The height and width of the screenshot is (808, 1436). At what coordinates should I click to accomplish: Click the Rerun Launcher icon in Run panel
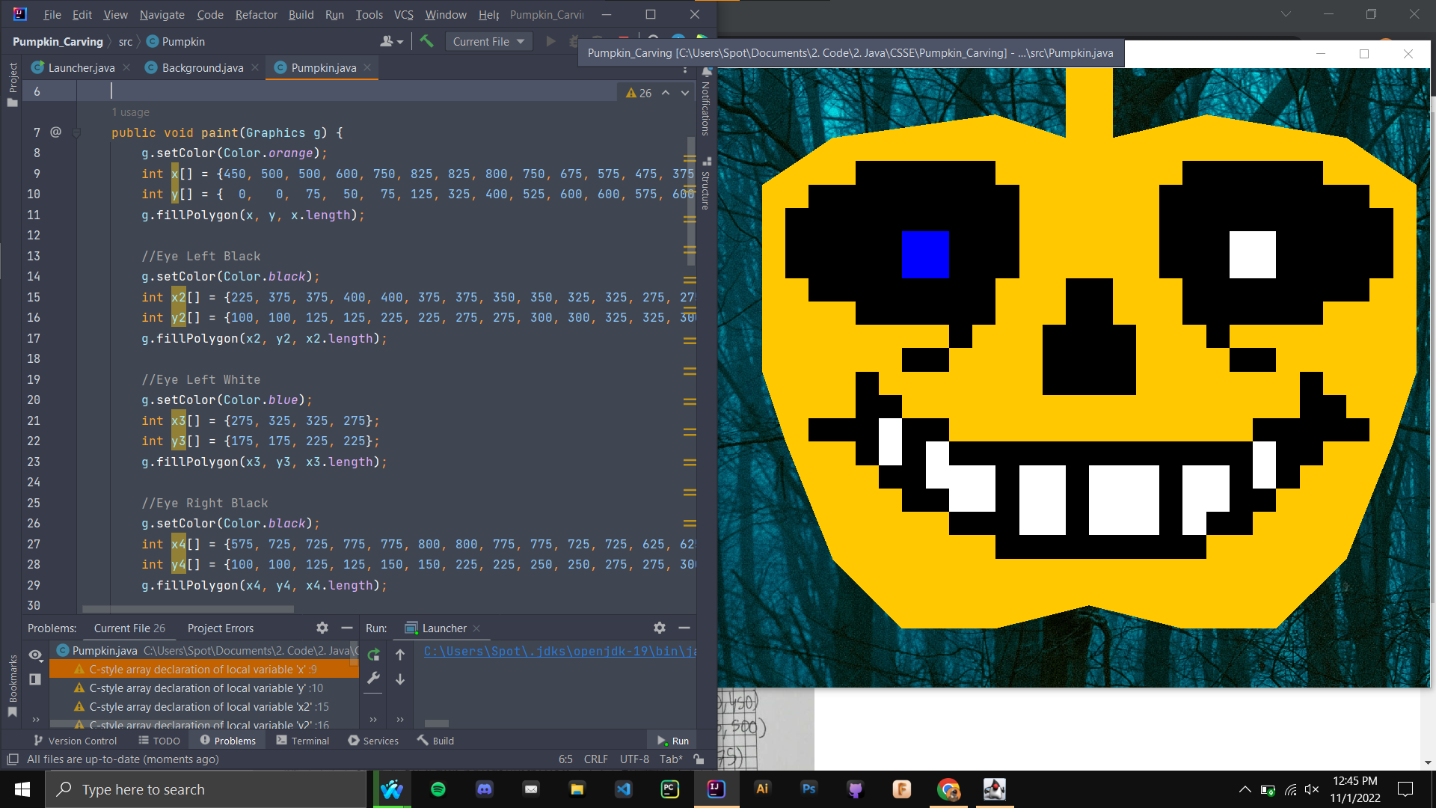coord(374,655)
